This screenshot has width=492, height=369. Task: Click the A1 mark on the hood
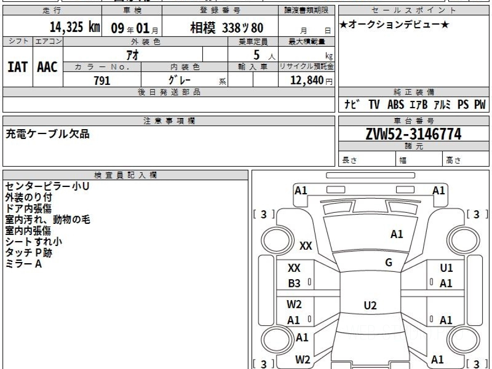(396, 234)
